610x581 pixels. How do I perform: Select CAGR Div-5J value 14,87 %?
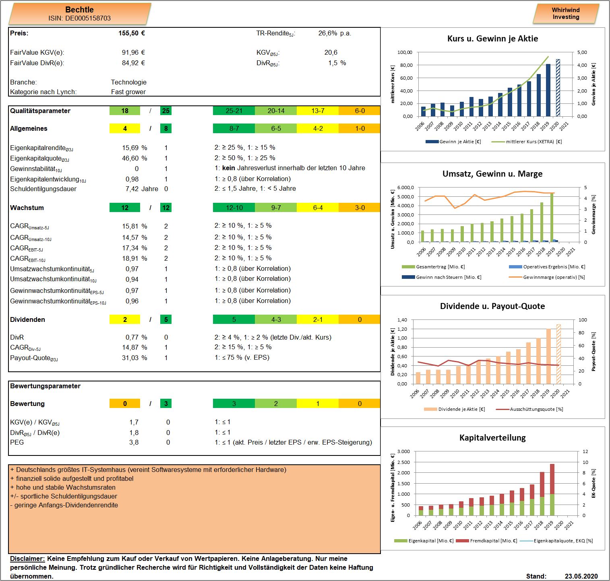(134, 347)
